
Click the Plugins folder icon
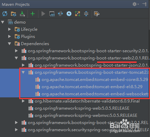pos(17,37)
